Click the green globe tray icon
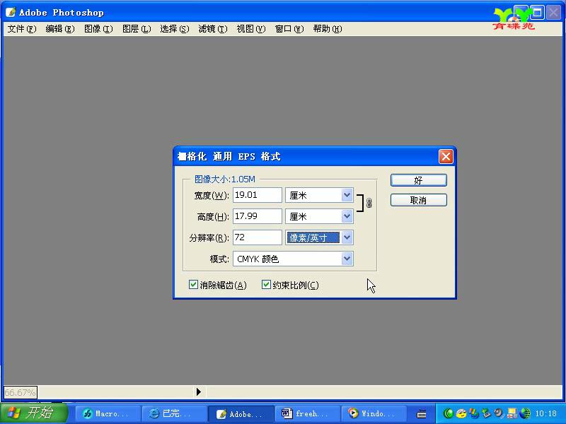The height and width of the screenshot is (424, 566). coord(524,413)
